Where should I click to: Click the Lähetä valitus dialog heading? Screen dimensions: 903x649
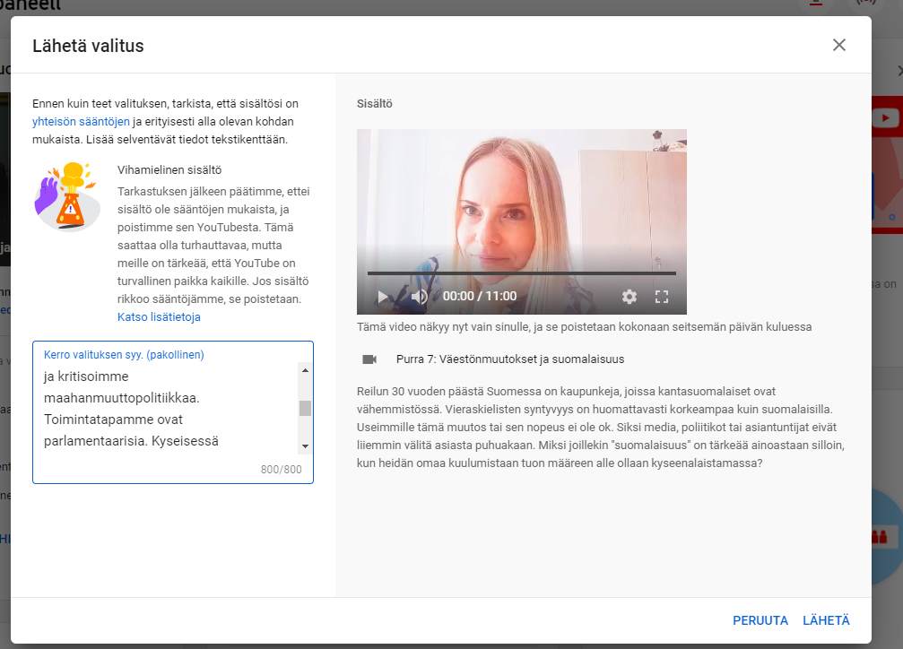88,46
